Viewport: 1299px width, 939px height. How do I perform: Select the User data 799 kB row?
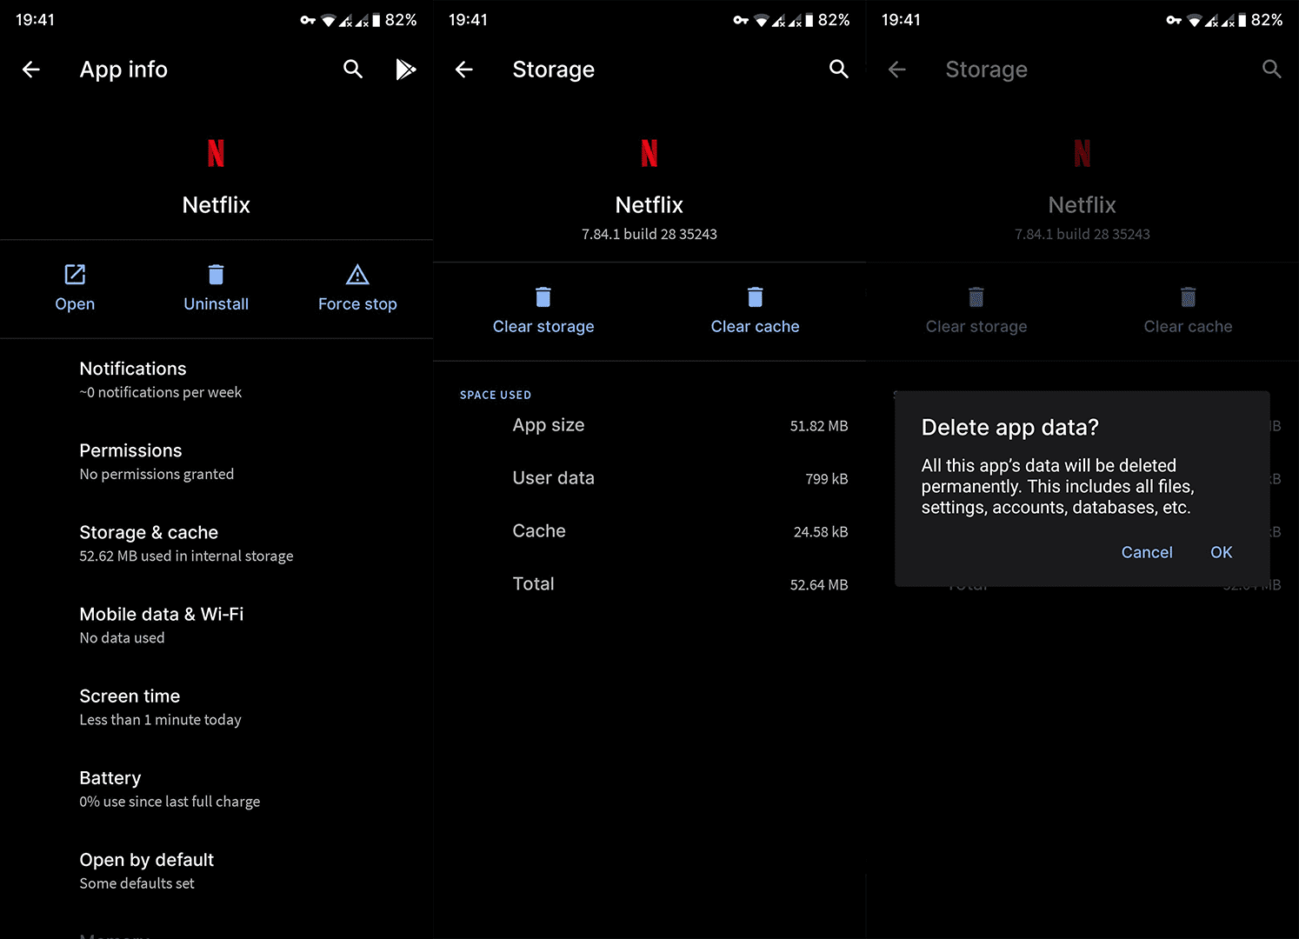click(x=649, y=478)
